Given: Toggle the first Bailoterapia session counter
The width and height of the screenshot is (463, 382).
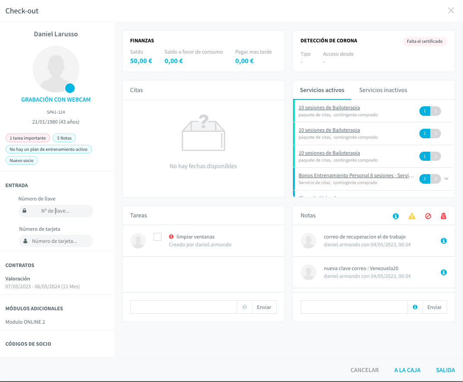Looking at the screenshot, I should coord(430,111).
